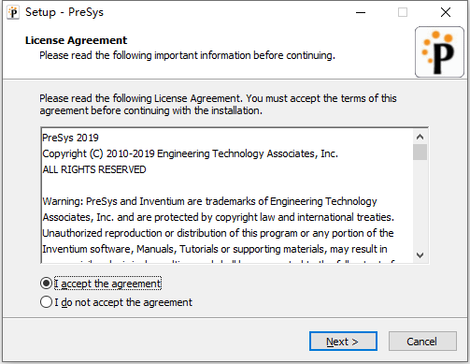Screen dimensions: 470x364
Task: Click the license scrollbar thumb
Action: tap(420, 152)
